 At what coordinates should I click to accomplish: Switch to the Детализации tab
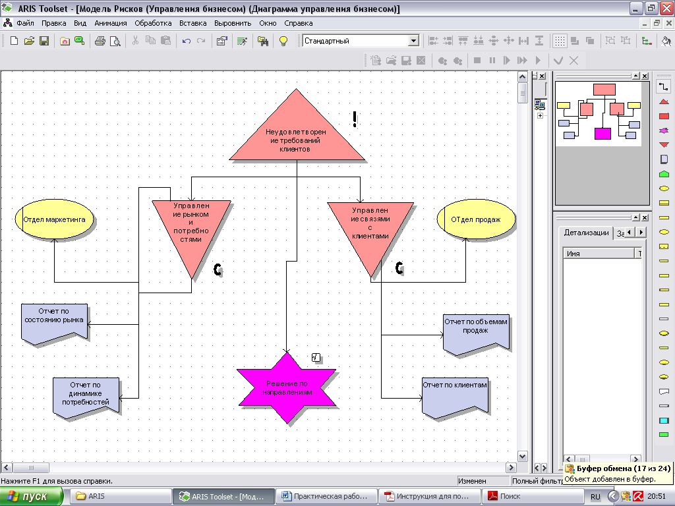[x=586, y=233]
